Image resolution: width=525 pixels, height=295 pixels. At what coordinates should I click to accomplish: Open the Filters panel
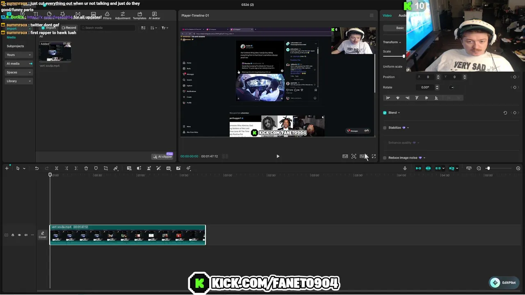107,16
